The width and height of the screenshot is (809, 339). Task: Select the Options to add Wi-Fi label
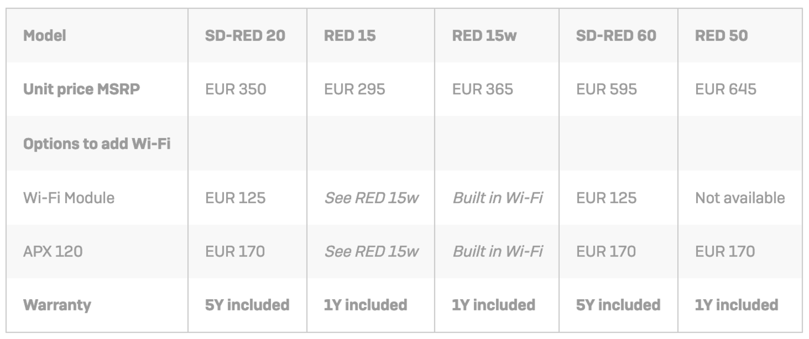[97, 144]
